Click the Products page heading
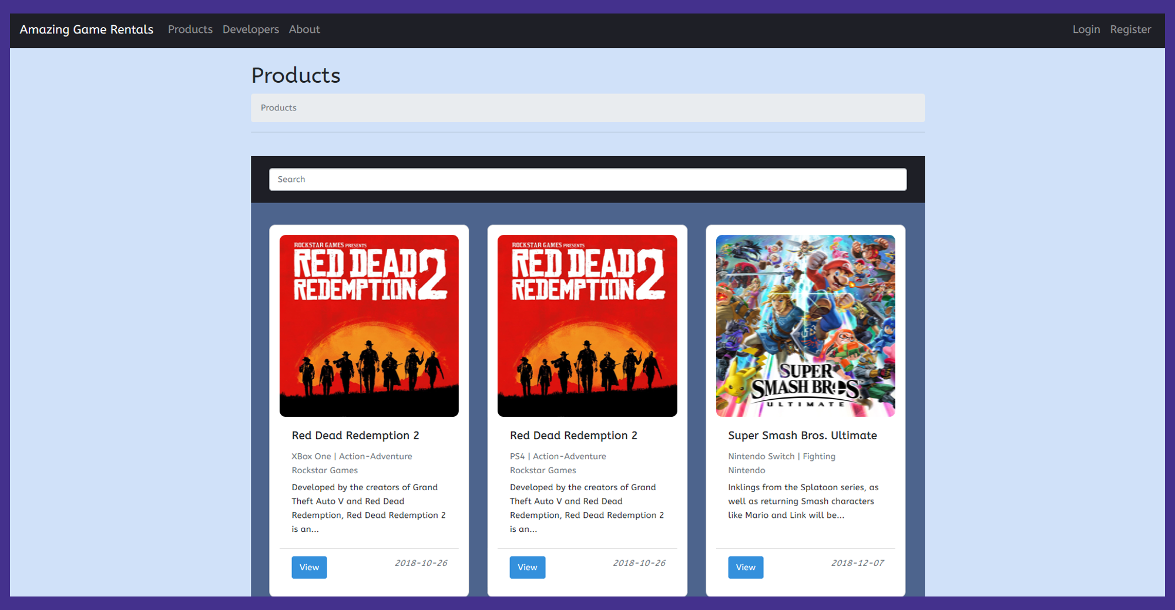The image size is (1175, 610). click(296, 76)
